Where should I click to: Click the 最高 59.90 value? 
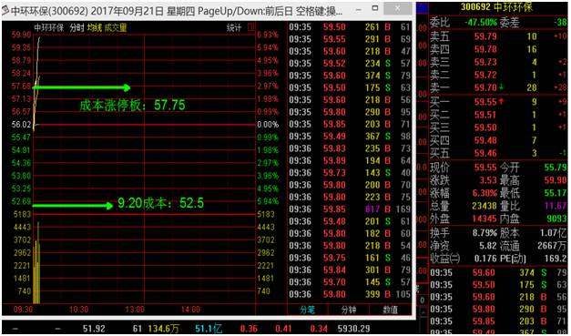point(556,180)
